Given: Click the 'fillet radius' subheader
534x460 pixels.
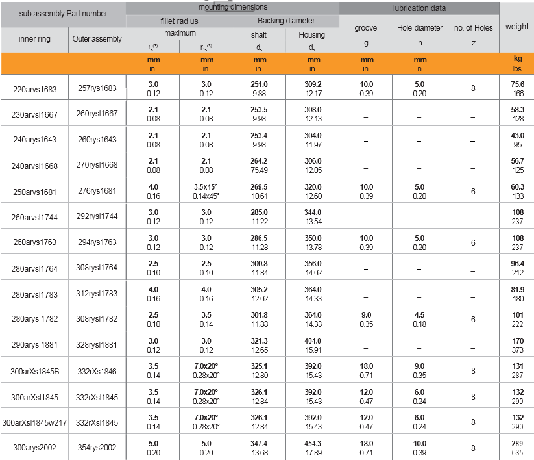Looking at the screenshot, I should pos(180,21).
